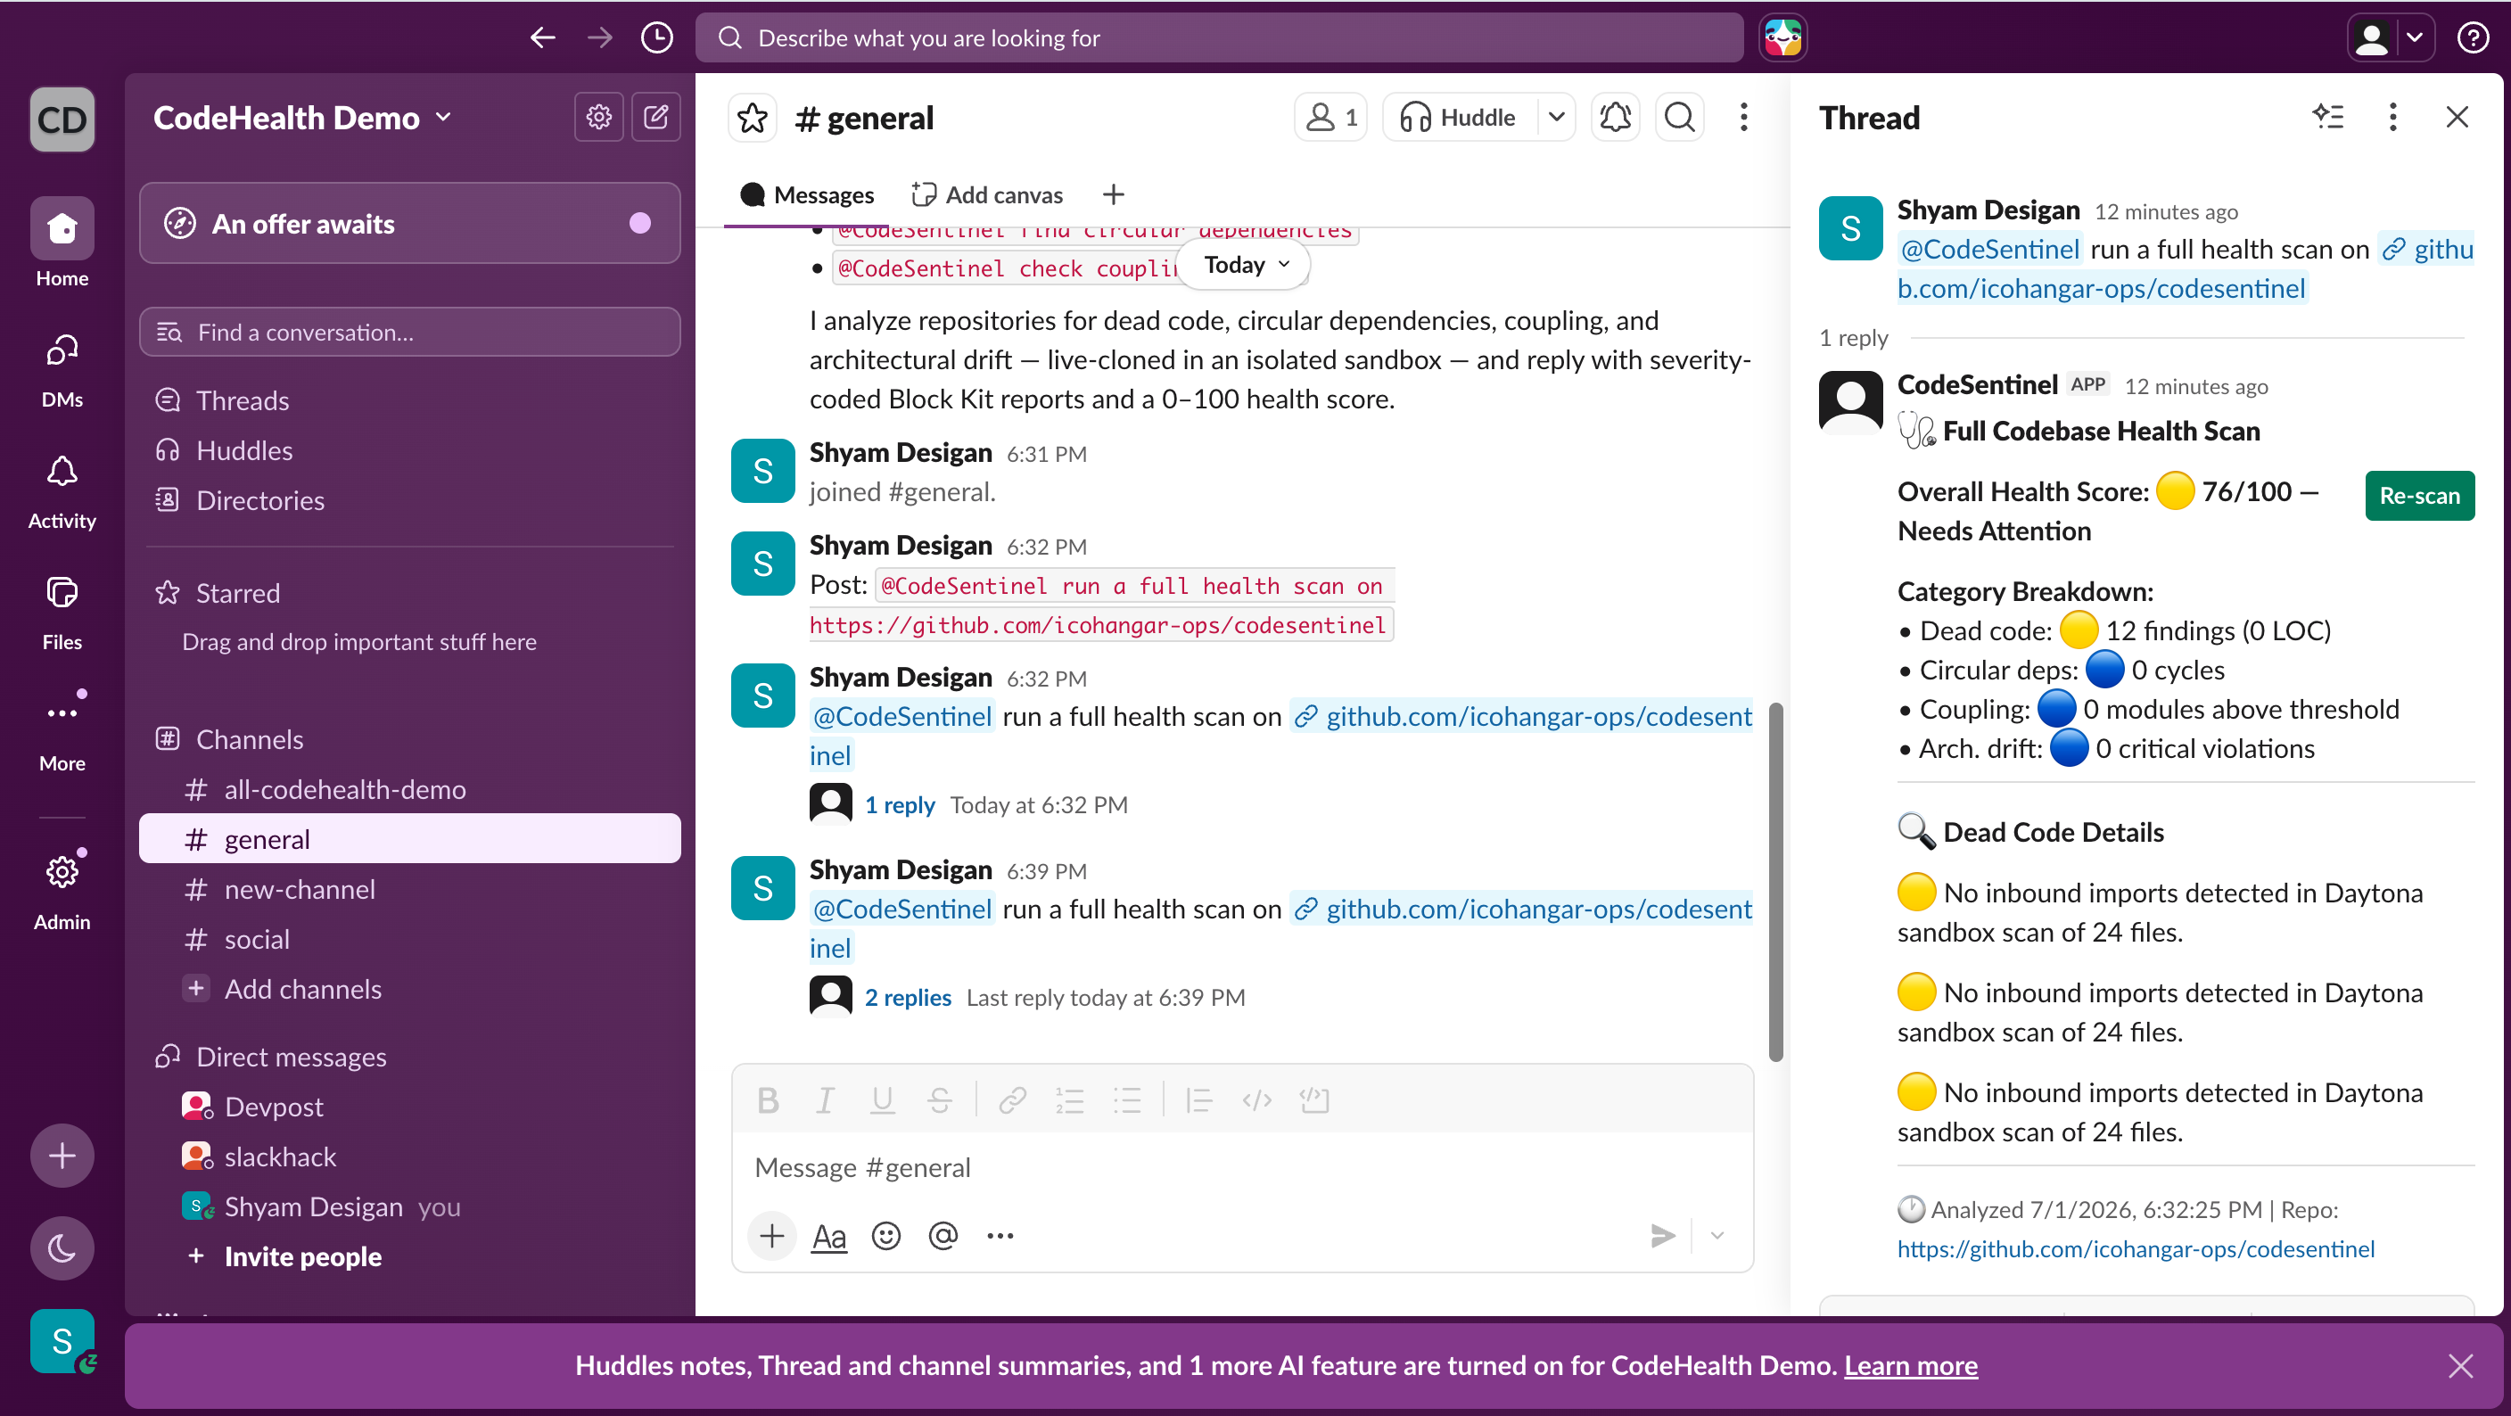Expand CodeHealth Demo workspace menu
This screenshot has height=1416, width=2511.
[302, 117]
